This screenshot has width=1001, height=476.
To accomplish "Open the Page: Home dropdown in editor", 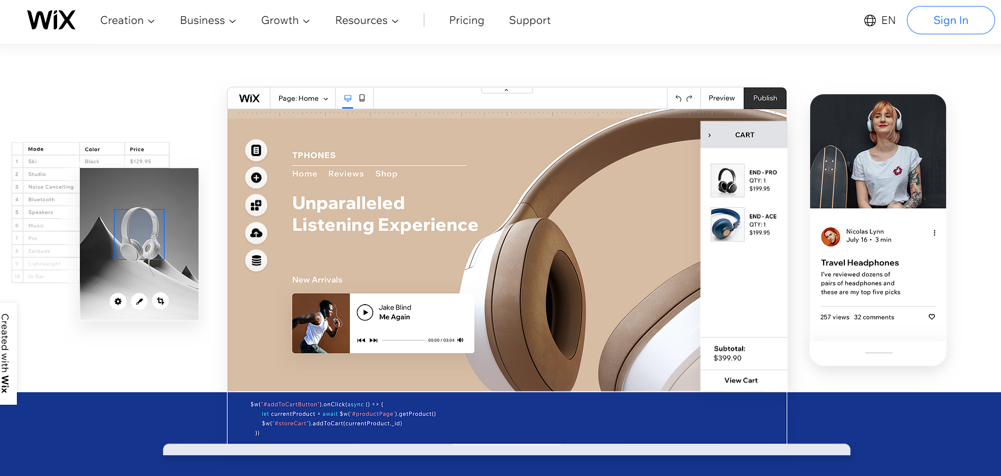I will (x=303, y=98).
